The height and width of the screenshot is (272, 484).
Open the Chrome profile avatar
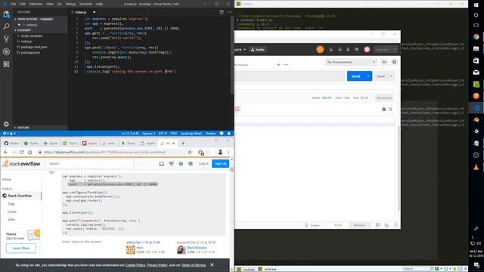220,152
